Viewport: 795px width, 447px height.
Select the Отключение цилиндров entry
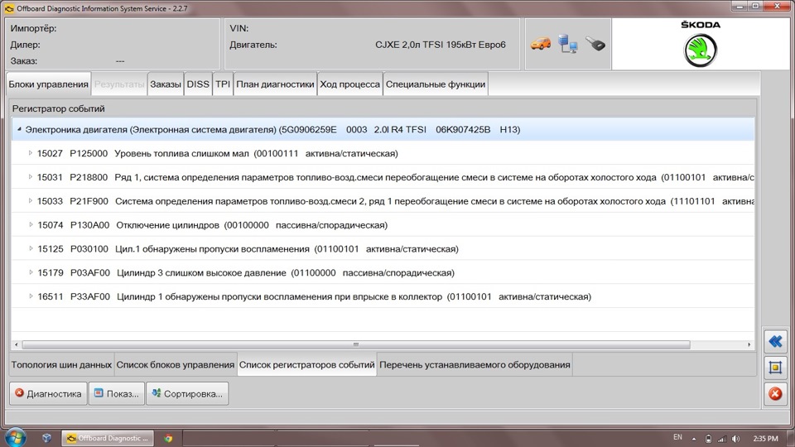383,224
